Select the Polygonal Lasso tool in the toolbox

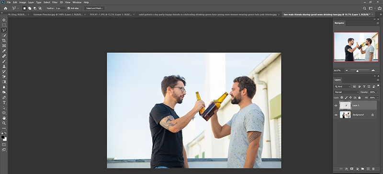4,30
